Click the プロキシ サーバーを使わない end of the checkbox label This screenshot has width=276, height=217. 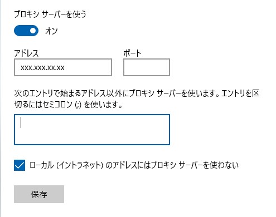[195, 165]
